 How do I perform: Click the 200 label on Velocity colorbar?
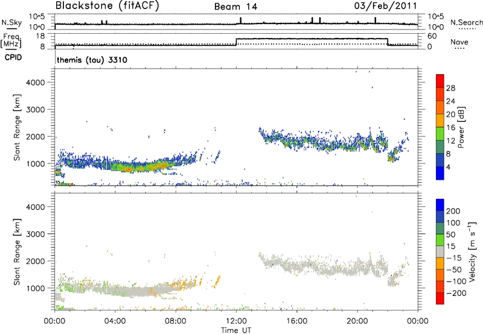tap(453, 211)
